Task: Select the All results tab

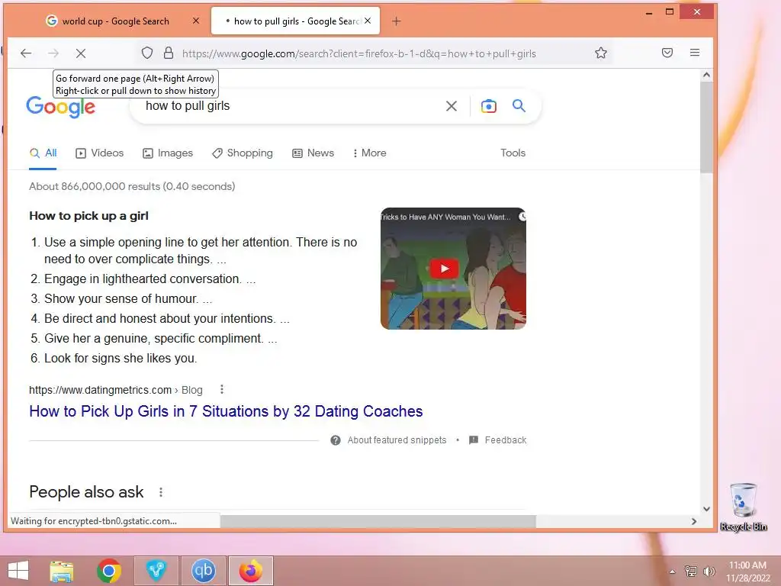Action: 43,153
